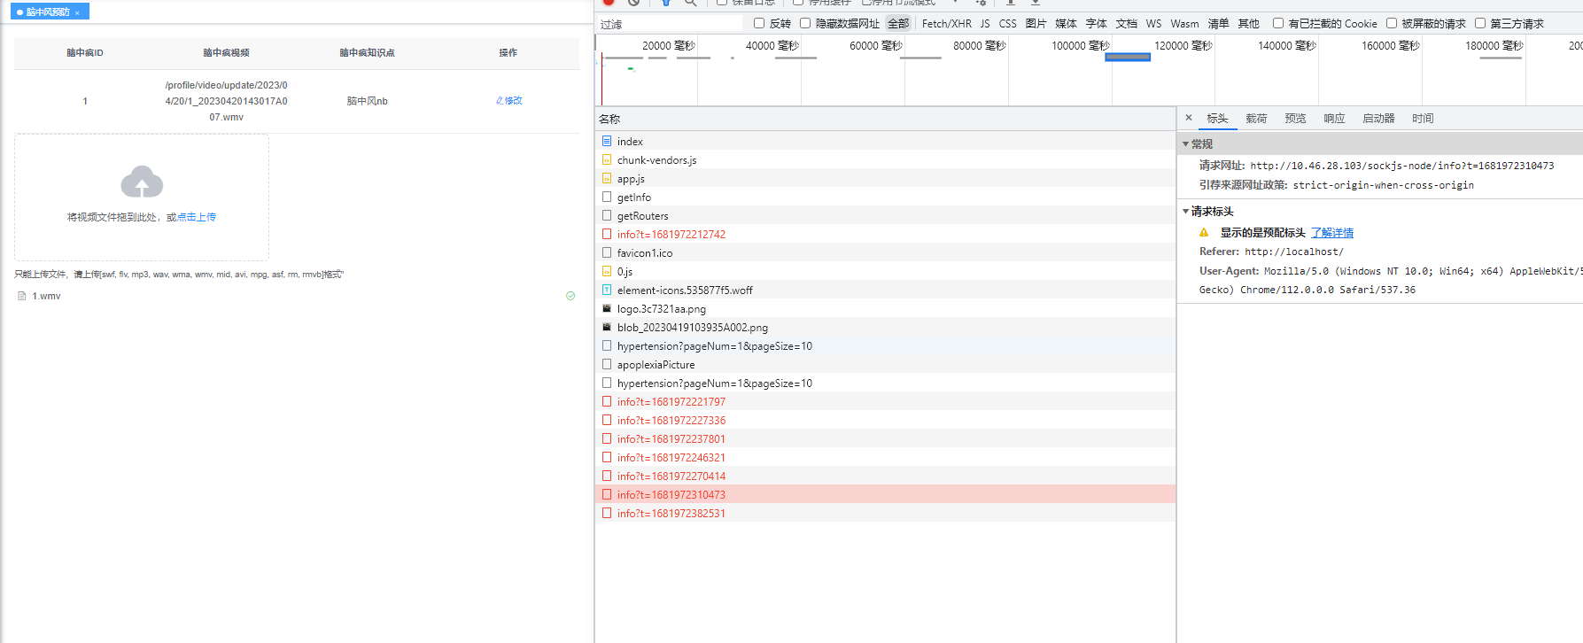The width and height of the screenshot is (1583, 643).
Task: Open the 启动器 tab
Action: [1378, 119]
